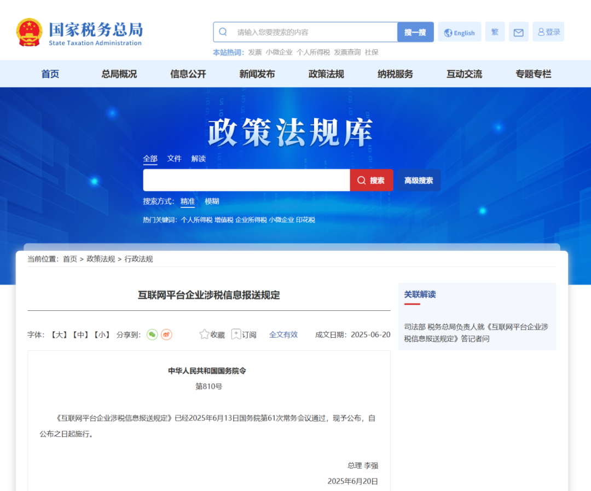Click banner keyword 小微企业
The height and width of the screenshot is (491, 591).
pyautogui.click(x=282, y=220)
